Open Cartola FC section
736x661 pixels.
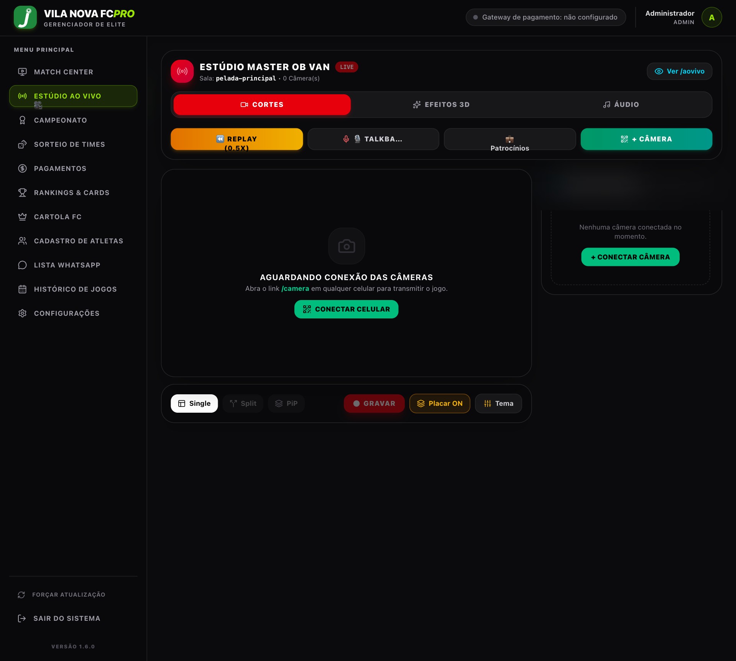coord(73,217)
